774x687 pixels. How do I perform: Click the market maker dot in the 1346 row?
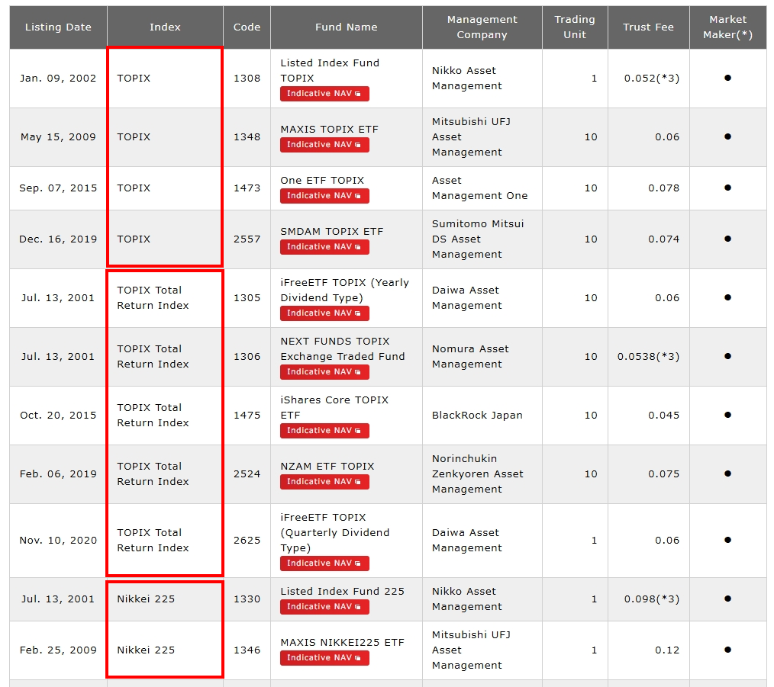727,650
